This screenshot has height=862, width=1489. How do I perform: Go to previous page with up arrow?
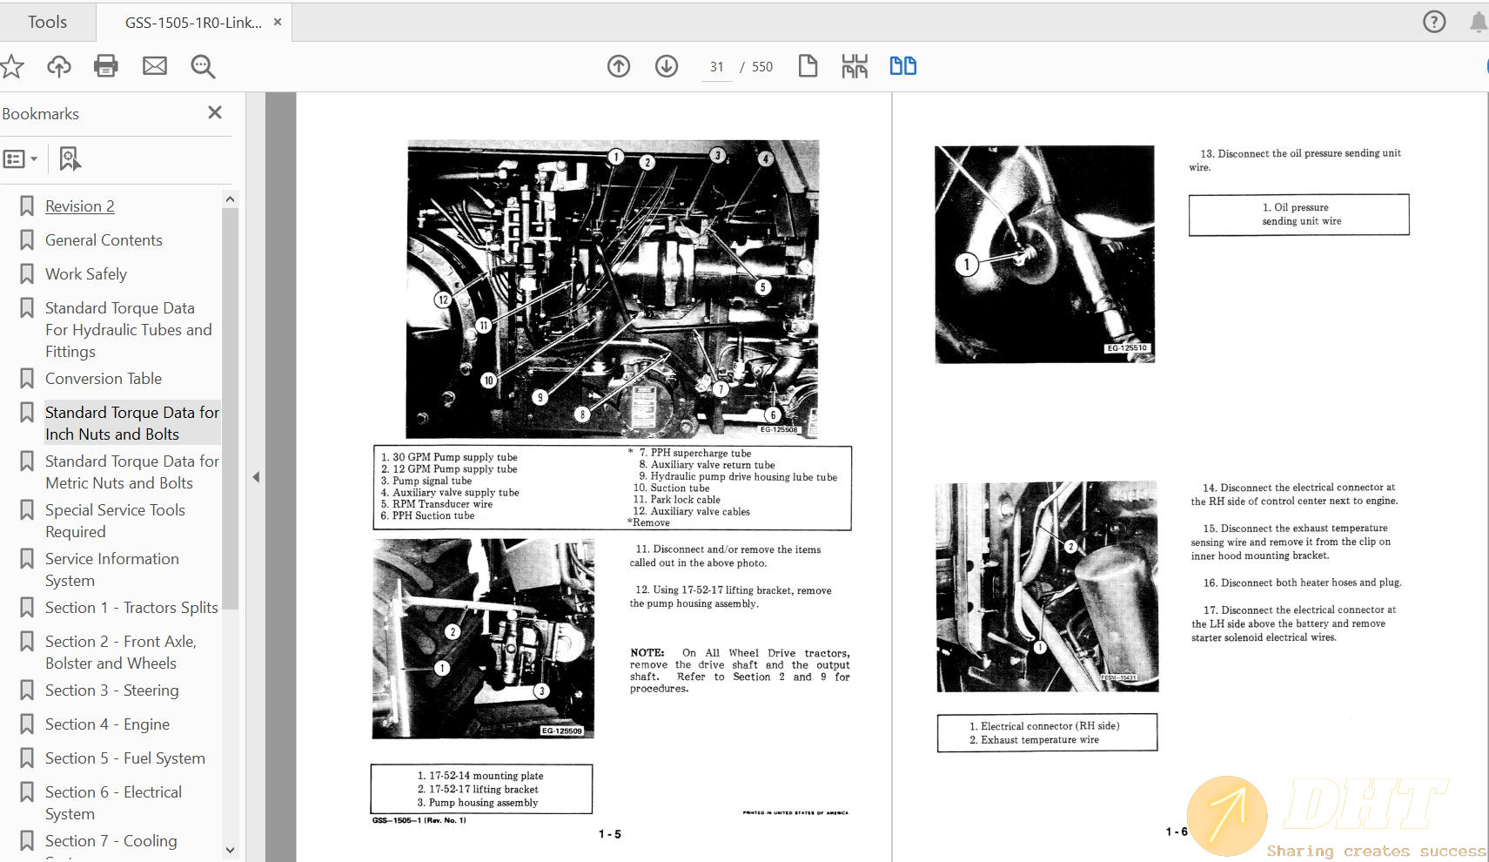pos(619,66)
